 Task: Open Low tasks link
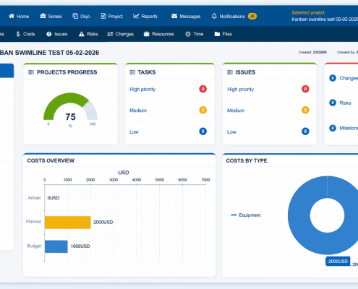[x=134, y=131]
